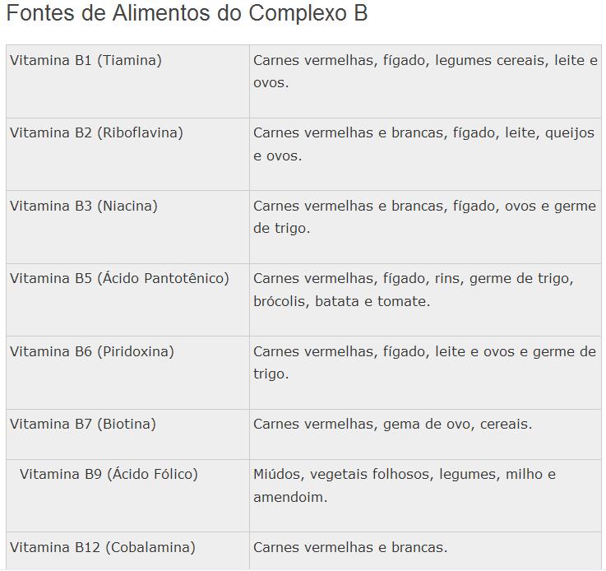Select the B5 sources text with brócolis, batata e tomate

pos(414,290)
